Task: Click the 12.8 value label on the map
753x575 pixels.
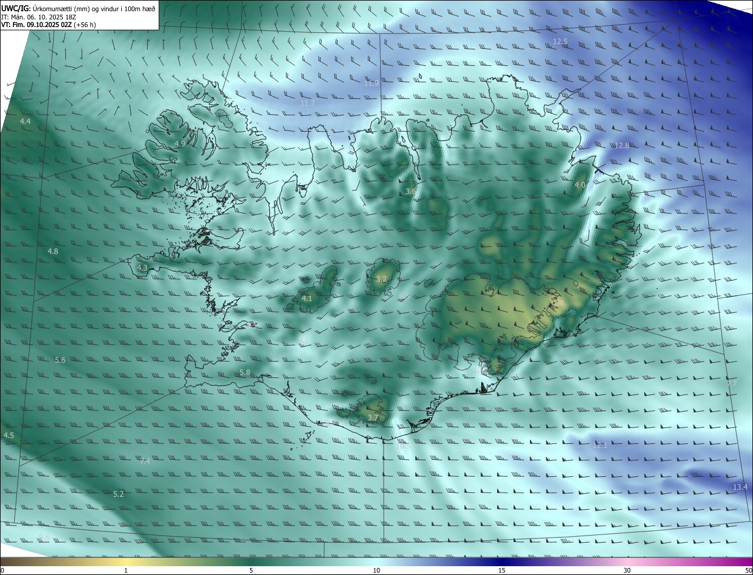Action: (622, 145)
